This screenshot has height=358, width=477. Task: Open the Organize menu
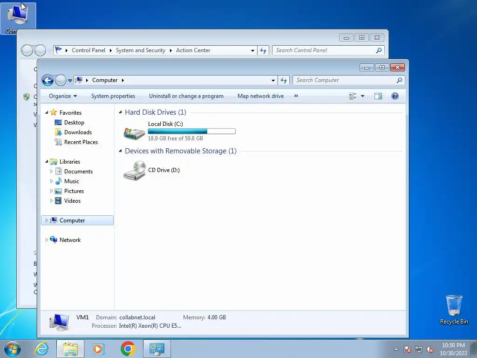click(x=63, y=96)
